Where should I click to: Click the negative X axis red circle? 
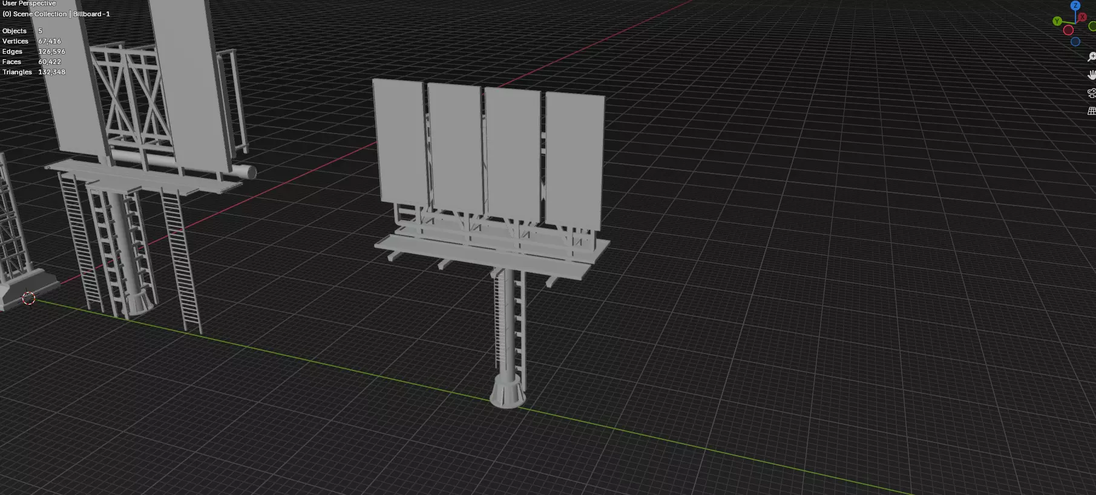(x=1068, y=30)
